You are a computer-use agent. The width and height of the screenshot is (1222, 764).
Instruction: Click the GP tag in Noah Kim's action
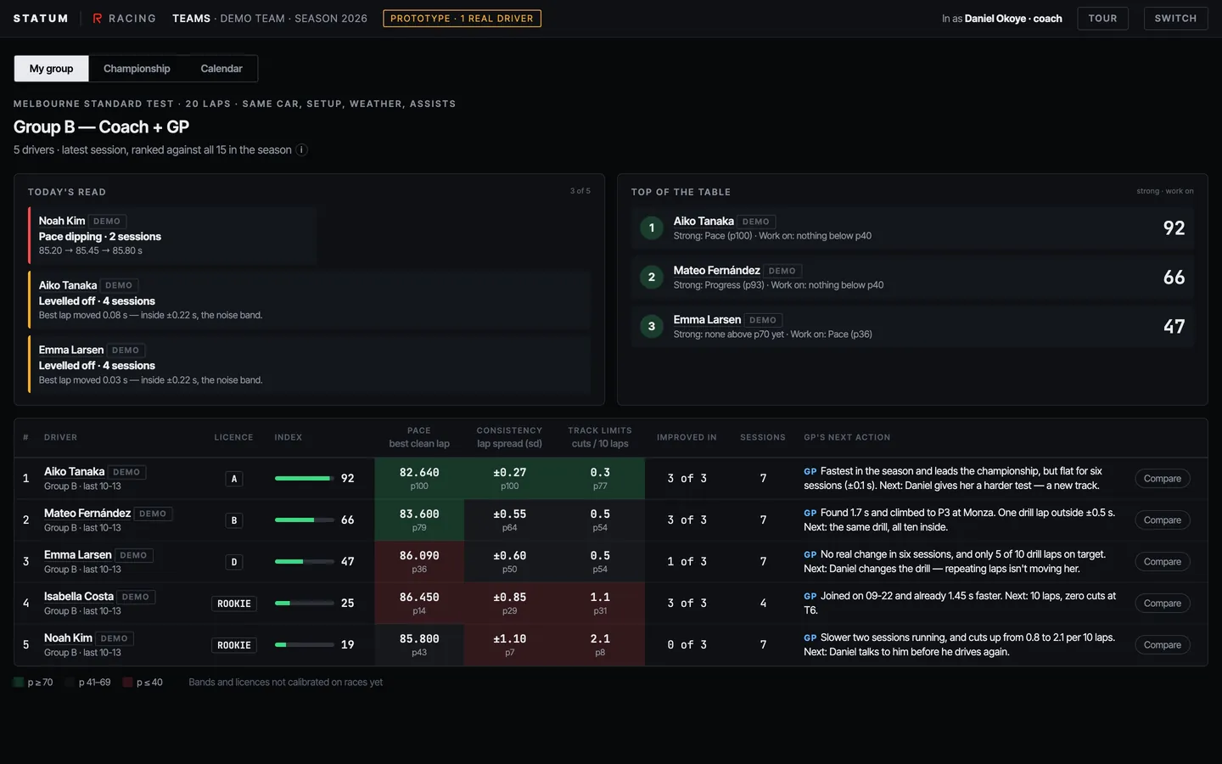(810, 638)
